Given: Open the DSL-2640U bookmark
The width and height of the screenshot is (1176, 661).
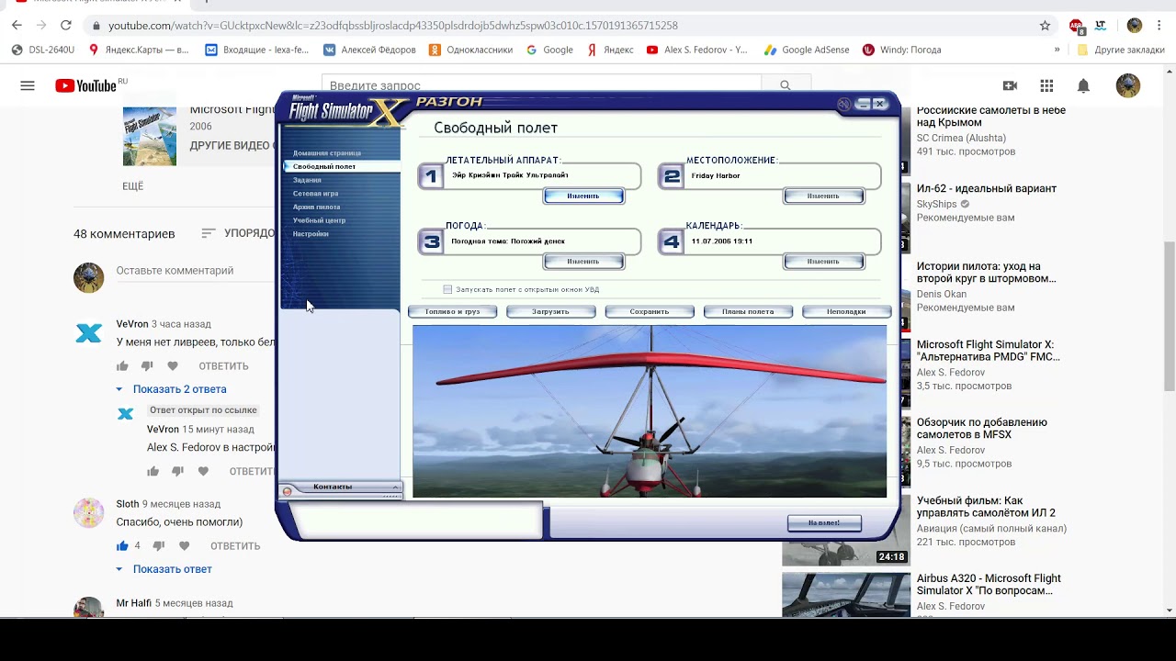Looking at the screenshot, I should pyautogui.click(x=42, y=50).
